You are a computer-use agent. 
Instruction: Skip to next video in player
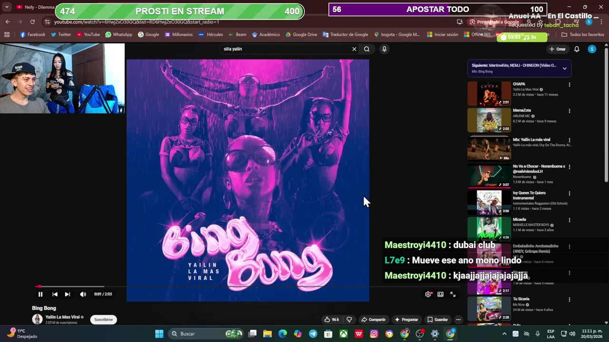68,294
